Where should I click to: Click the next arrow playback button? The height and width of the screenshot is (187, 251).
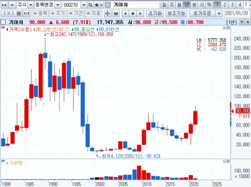(140, 13)
